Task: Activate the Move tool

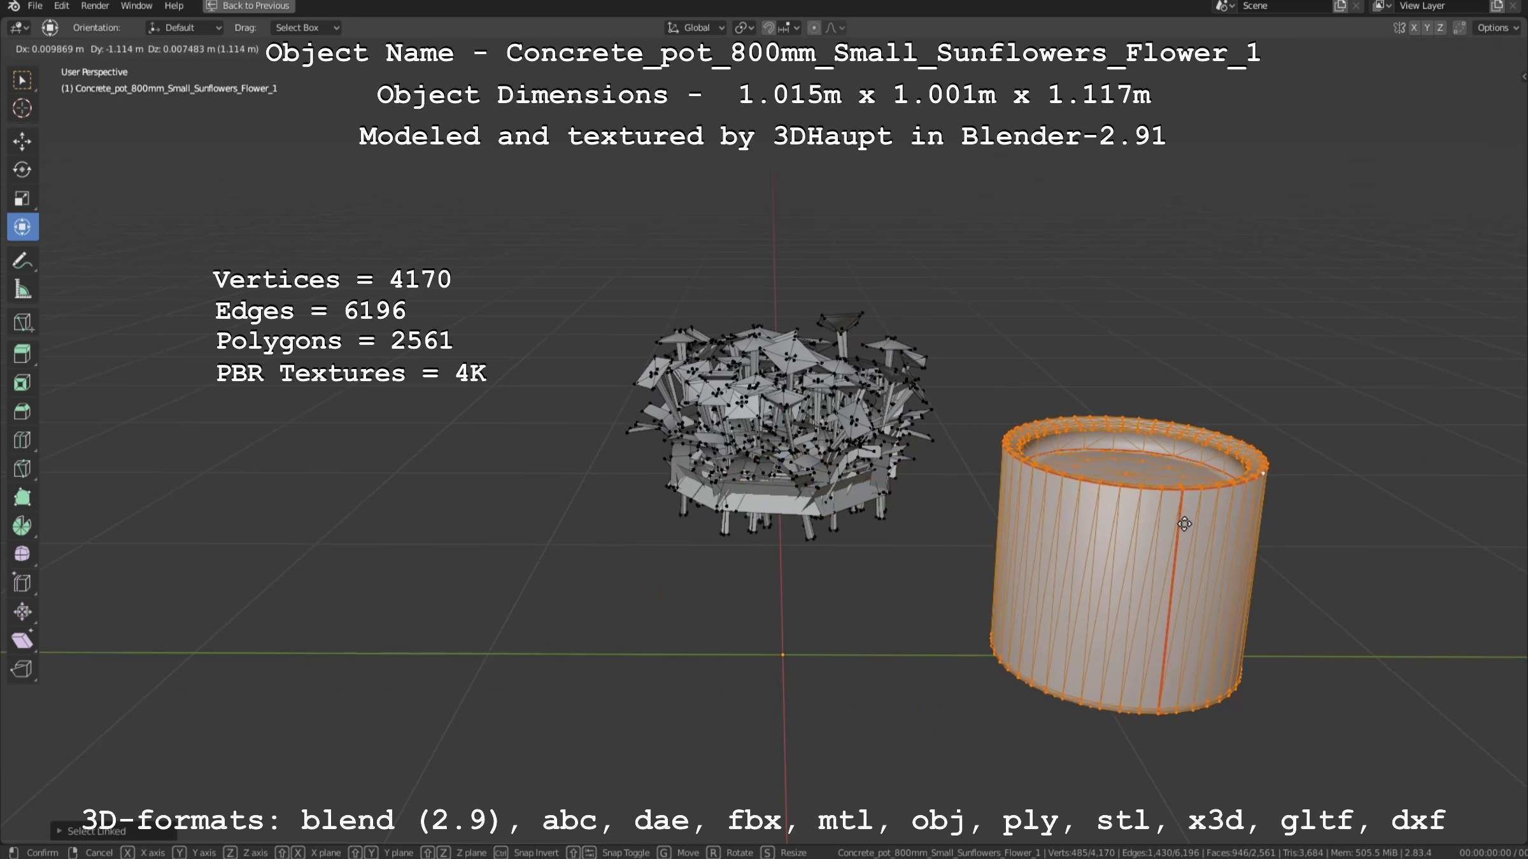Action: [22, 141]
